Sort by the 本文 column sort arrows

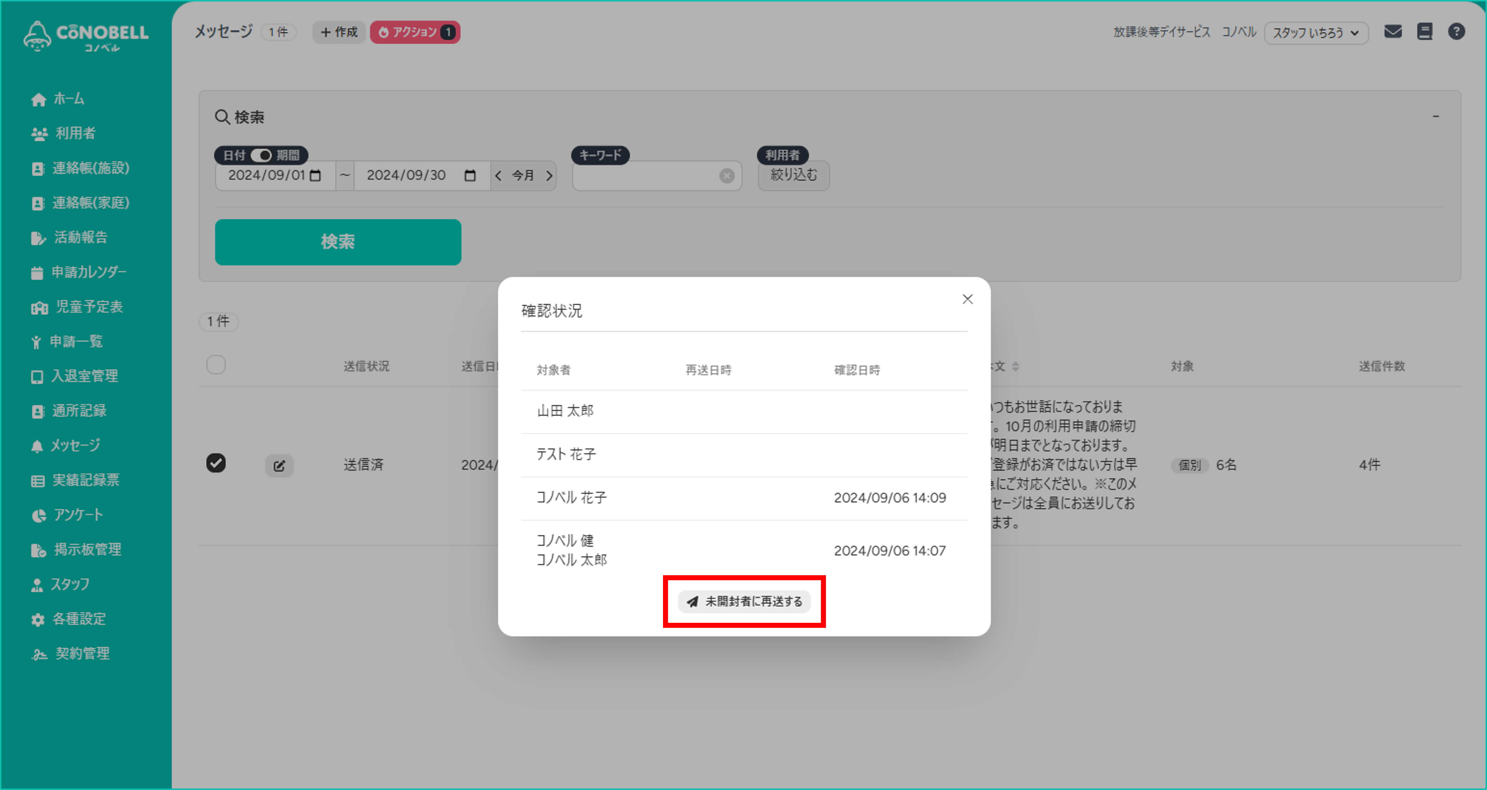[1016, 366]
